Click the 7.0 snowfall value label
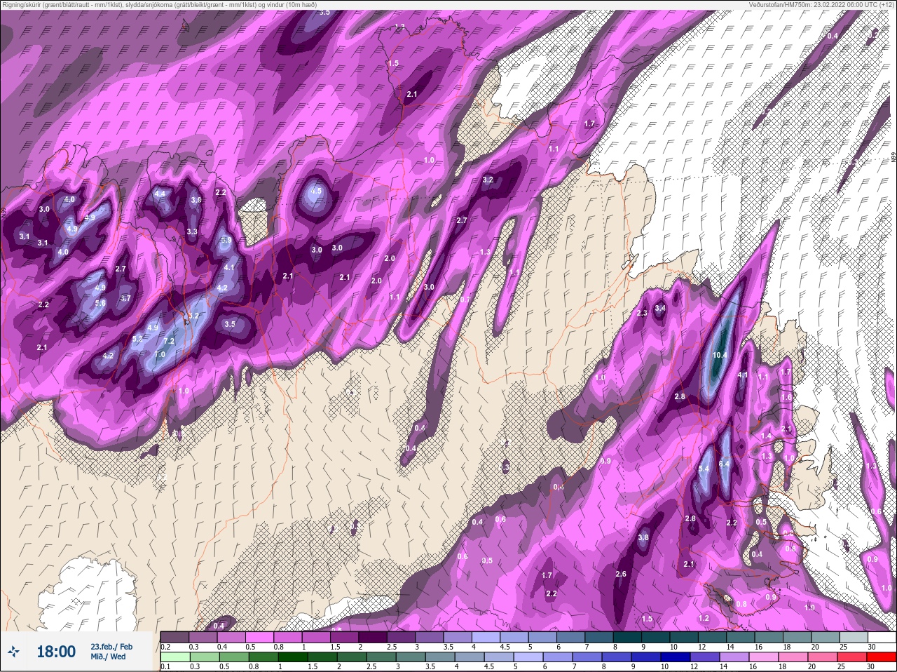Image resolution: width=897 pixels, height=672 pixels. coord(160,355)
